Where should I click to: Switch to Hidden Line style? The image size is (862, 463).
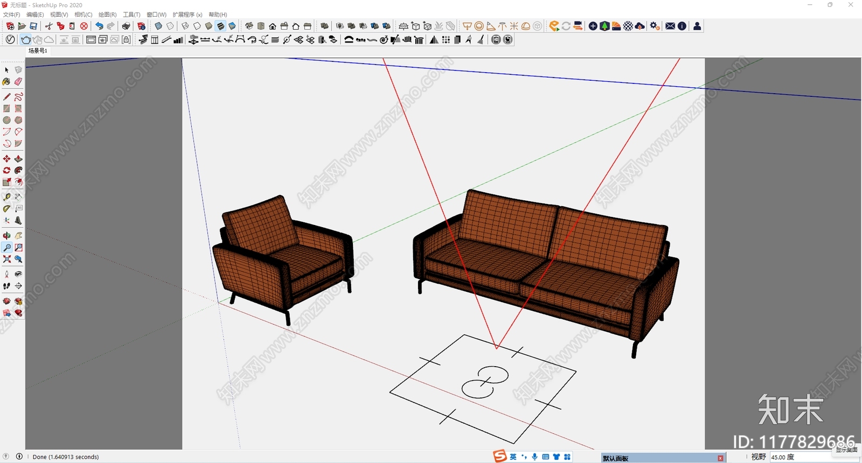(x=197, y=26)
